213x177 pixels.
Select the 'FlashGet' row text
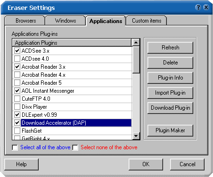coord(32,131)
